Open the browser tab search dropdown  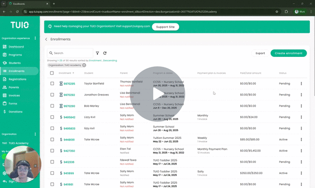(x=4, y=4)
